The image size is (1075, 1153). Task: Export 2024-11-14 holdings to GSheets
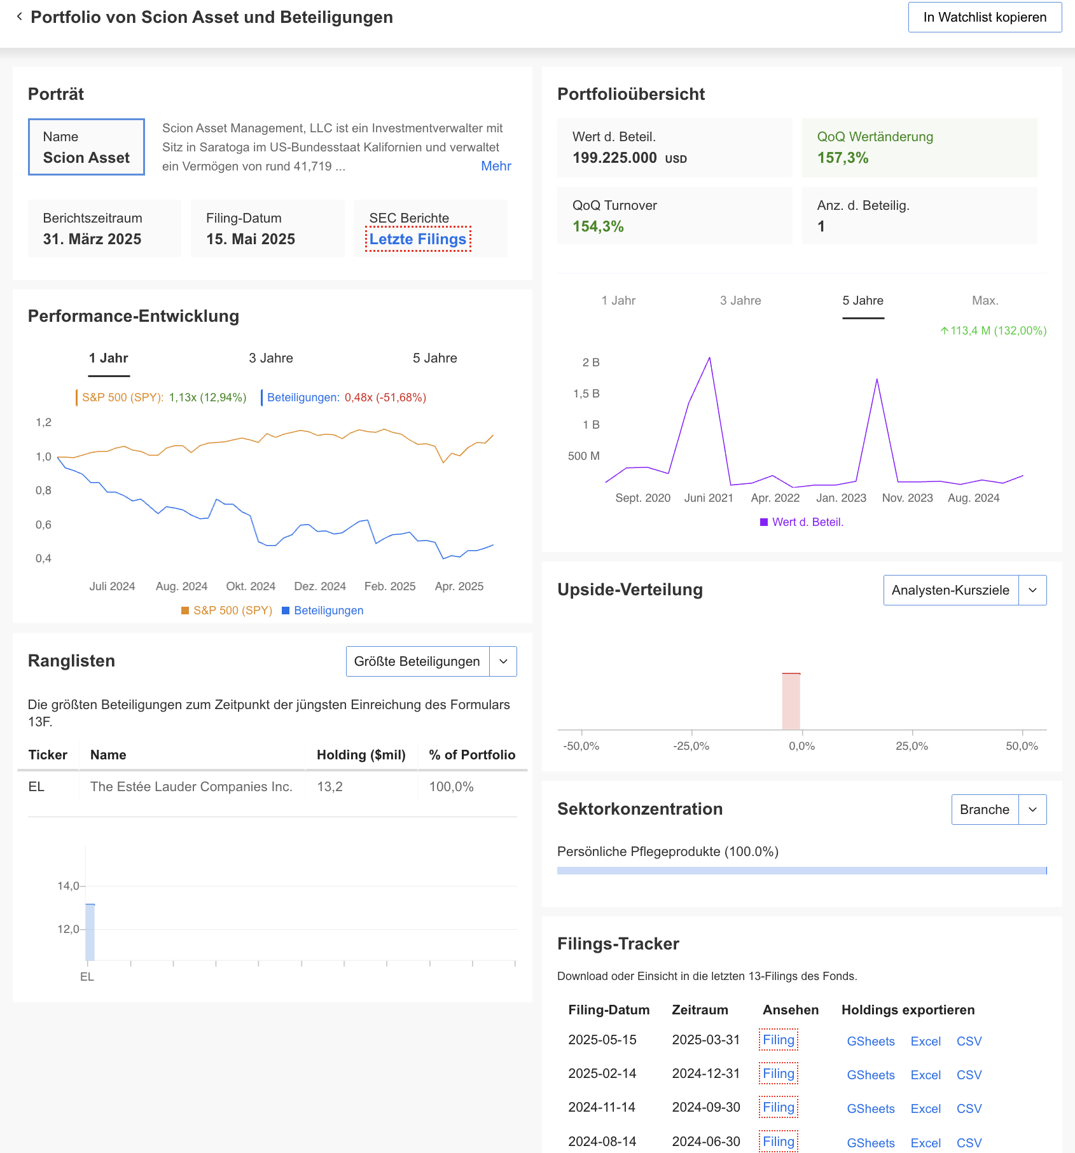[871, 1108]
